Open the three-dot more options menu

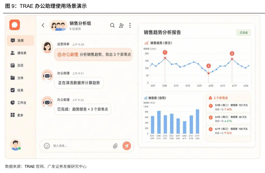pyautogui.click(x=130, y=25)
